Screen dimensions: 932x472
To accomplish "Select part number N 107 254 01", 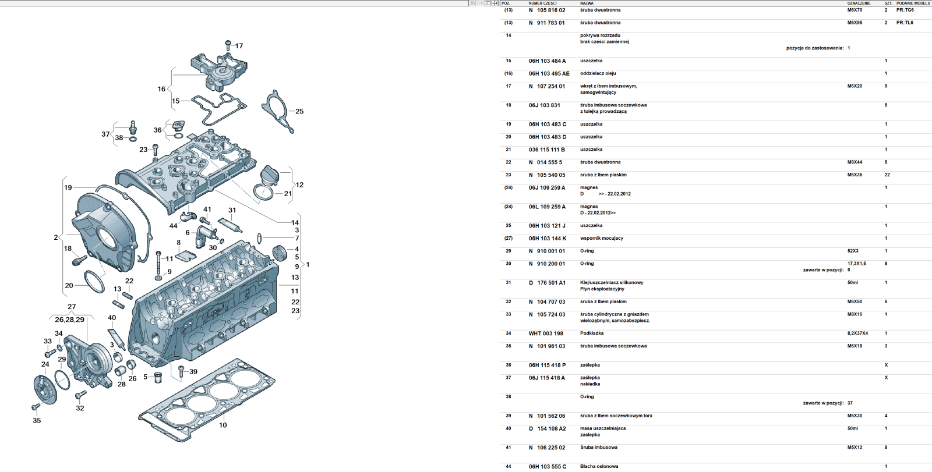I will [x=547, y=86].
